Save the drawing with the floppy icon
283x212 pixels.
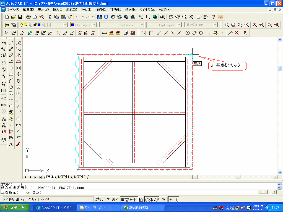pos(20,17)
